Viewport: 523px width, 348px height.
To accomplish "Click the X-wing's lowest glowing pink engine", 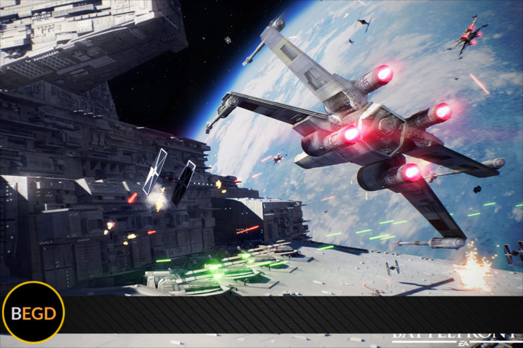I will pyautogui.click(x=411, y=172).
